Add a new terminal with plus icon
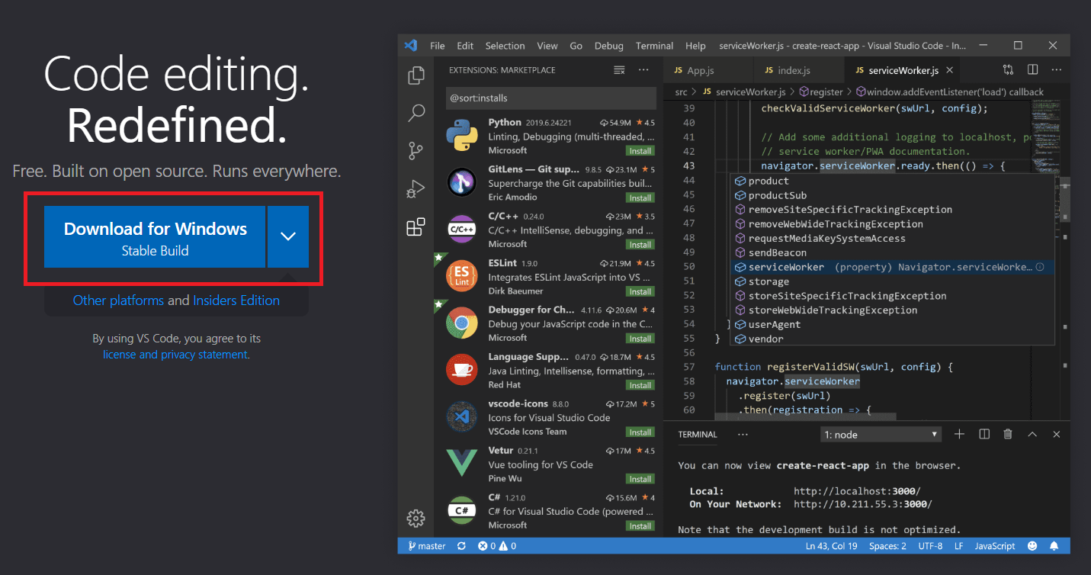This screenshot has width=1091, height=575. click(960, 434)
